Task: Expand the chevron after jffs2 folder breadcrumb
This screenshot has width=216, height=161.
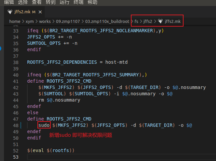Action: click(155, 21)
